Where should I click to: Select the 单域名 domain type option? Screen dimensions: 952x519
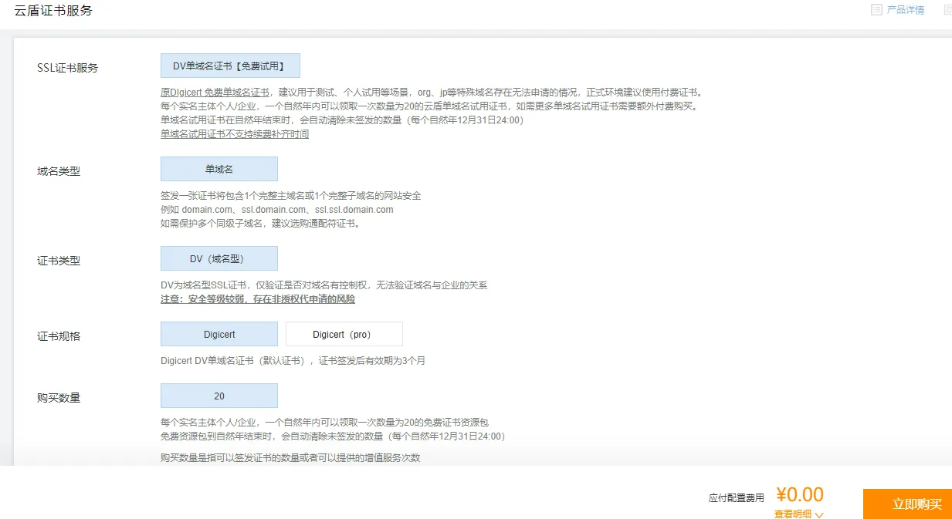(219, 168)
